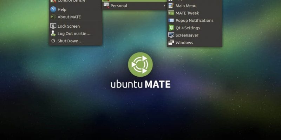Screen dimensions: 281x140
Task: Open the Control Centre entry
Action: 76,1
